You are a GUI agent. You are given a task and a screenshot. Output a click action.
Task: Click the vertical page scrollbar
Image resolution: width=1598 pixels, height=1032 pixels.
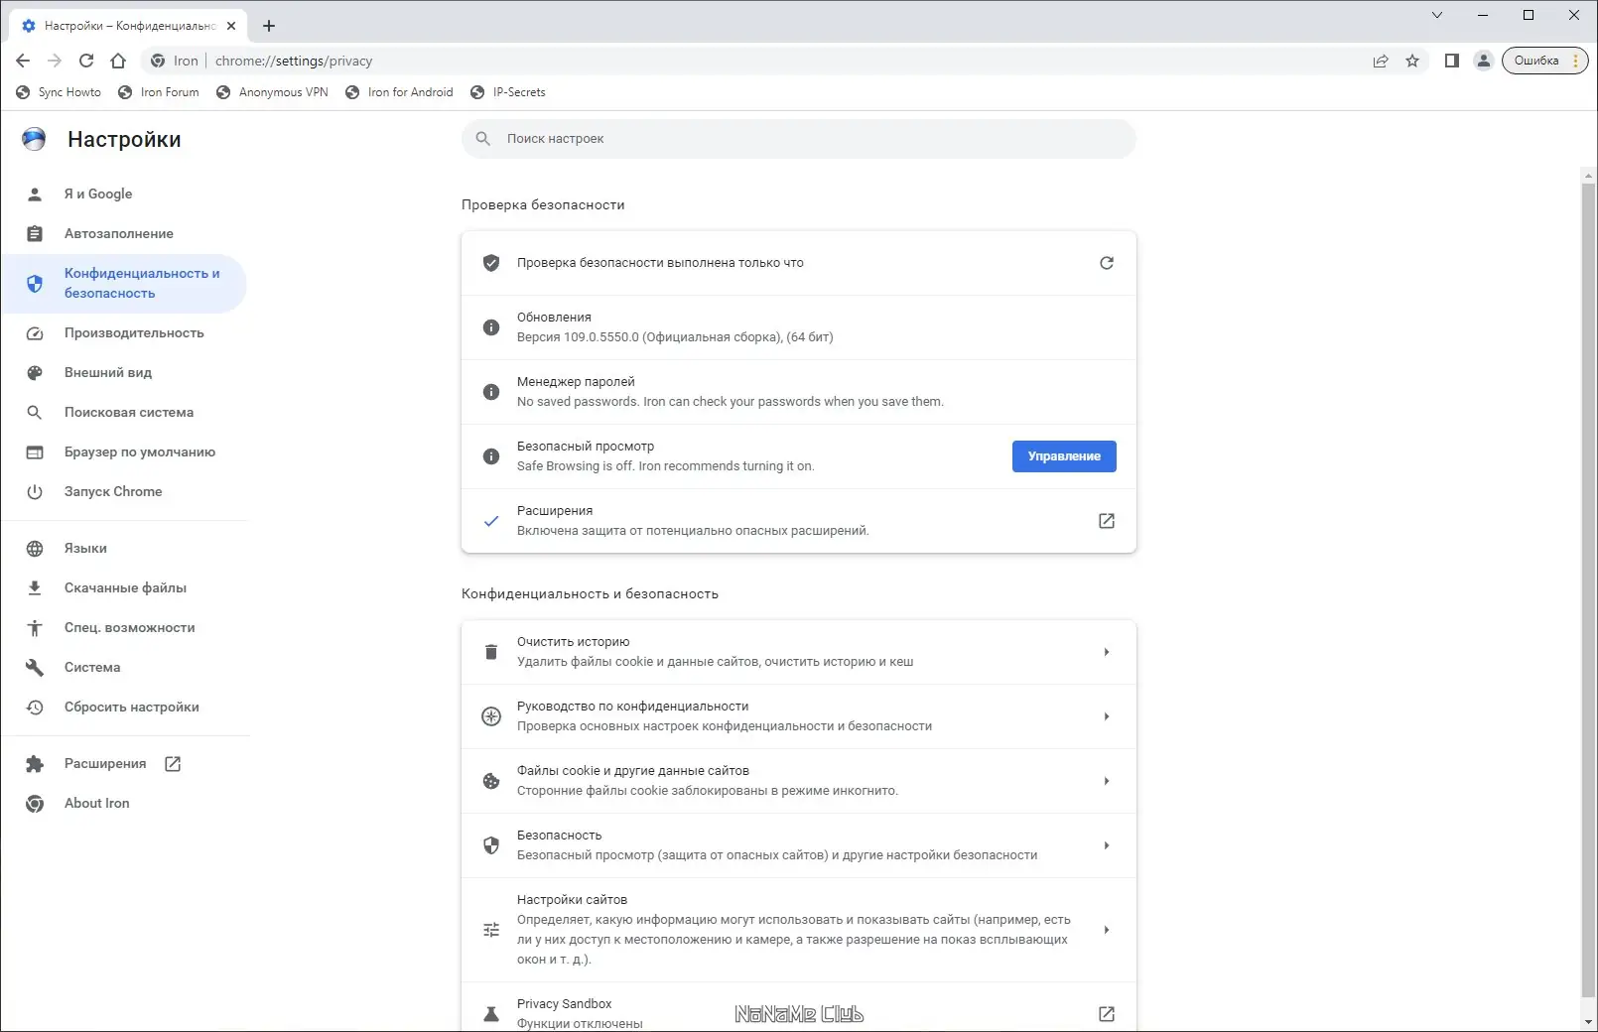tap(1588, 595)
